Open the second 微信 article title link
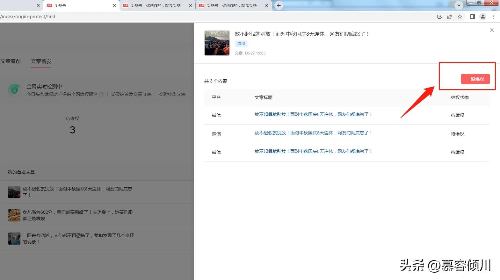500x280 pixels. pyautogui.click(x=313, y=133)
